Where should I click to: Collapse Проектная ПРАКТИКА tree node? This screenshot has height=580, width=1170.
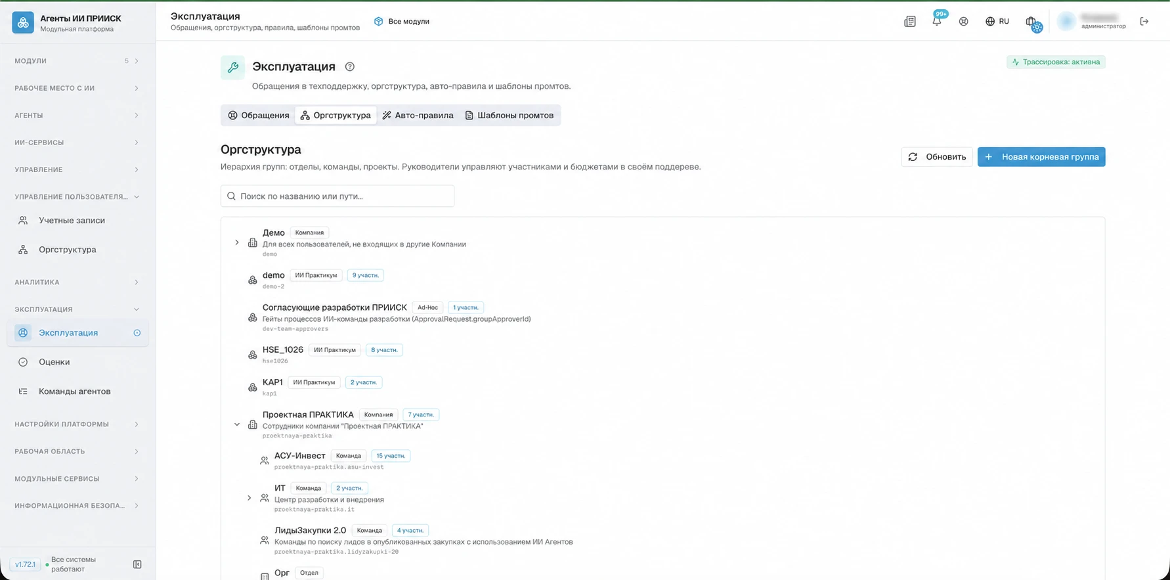tap(237, 424)
